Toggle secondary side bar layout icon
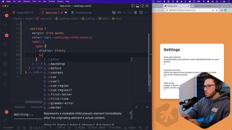 (x=142, y=6)
